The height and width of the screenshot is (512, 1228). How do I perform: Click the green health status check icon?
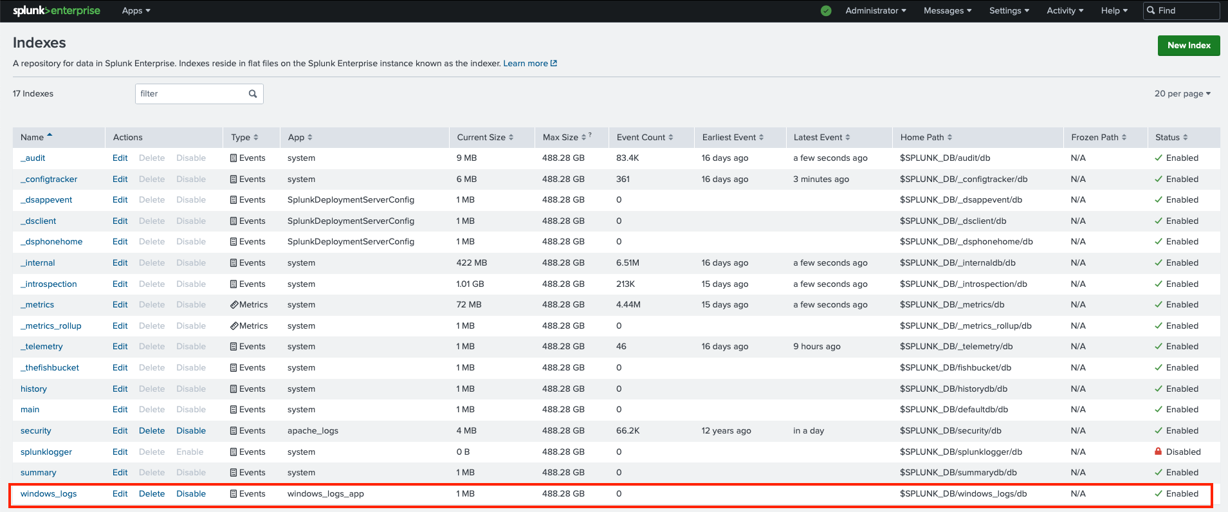coord(826,10)
